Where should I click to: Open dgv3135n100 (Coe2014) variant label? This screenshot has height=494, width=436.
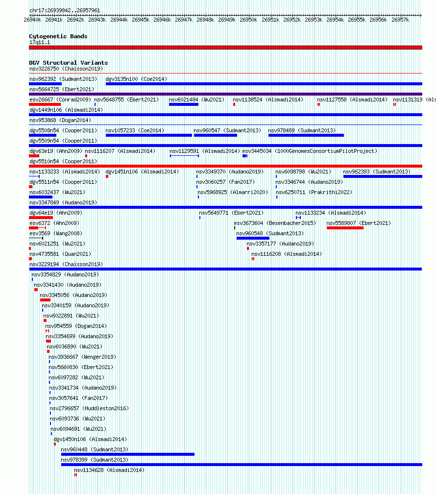coord(136,79)
